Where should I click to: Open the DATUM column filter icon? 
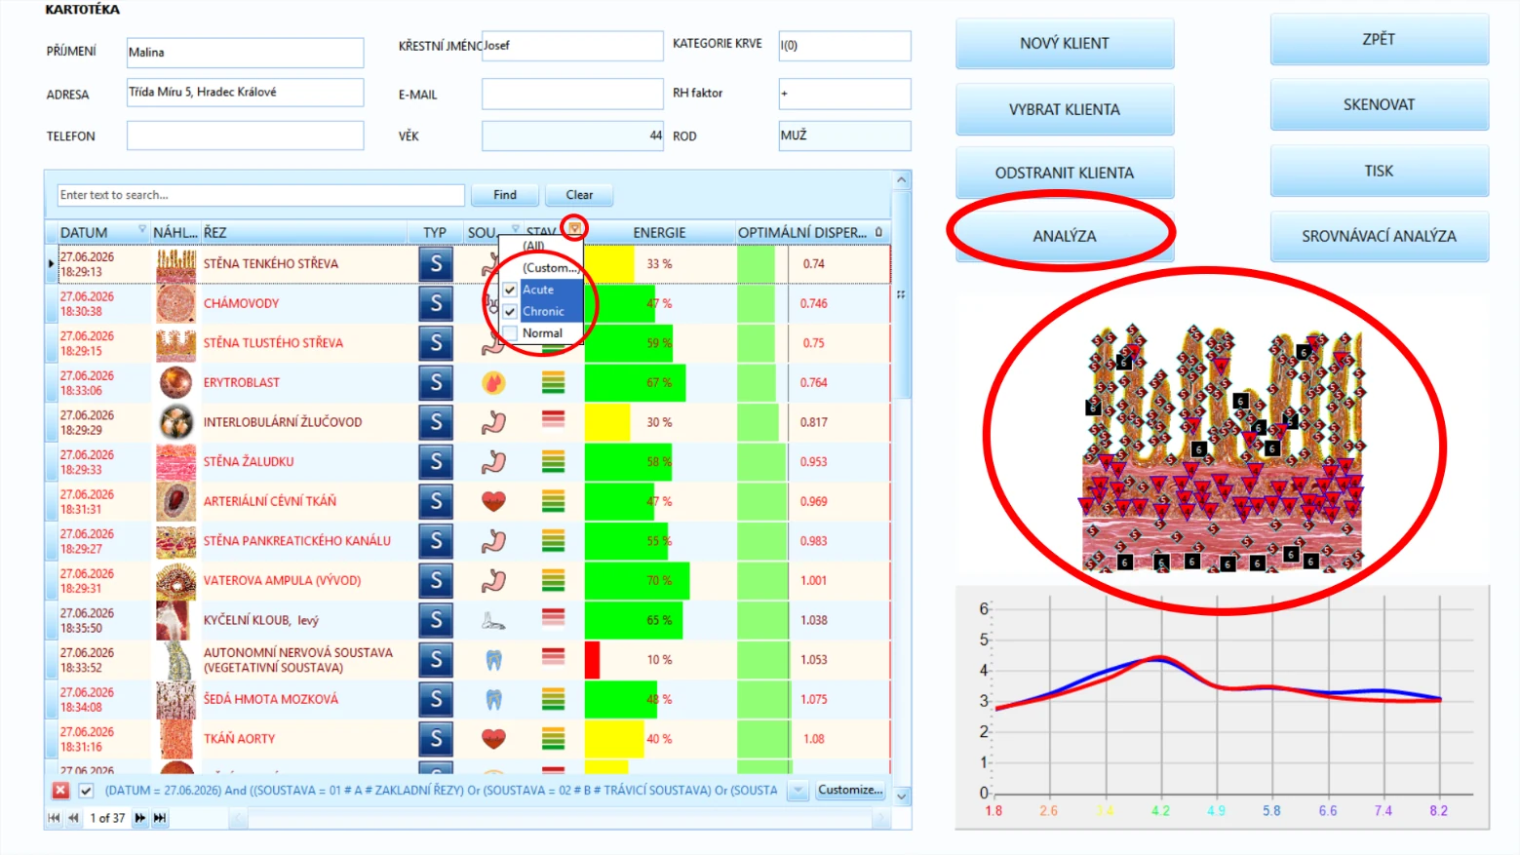142,230
